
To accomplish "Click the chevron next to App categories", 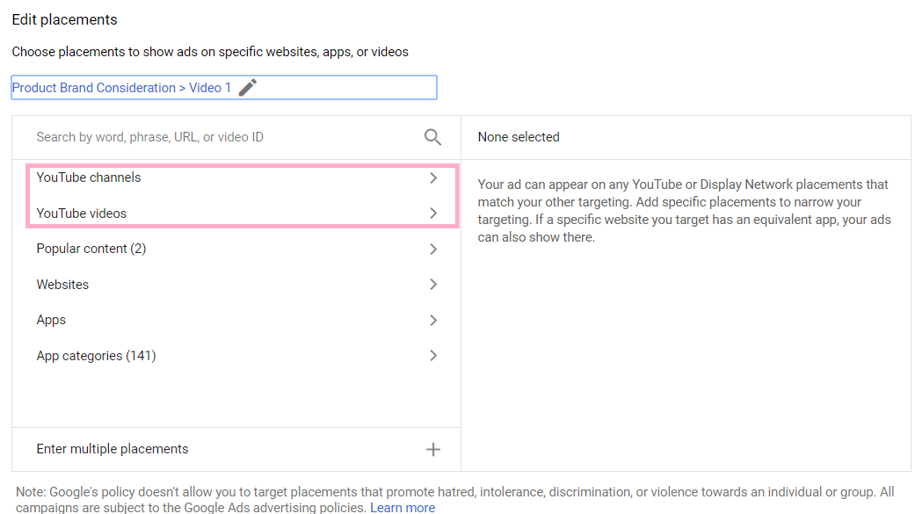I will point(432,355).
